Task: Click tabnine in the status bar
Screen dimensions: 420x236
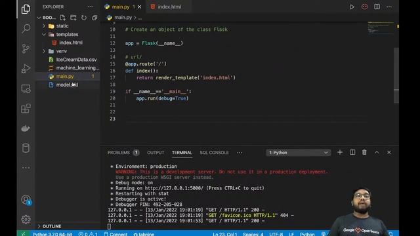Action: click(x=144, y=234)
